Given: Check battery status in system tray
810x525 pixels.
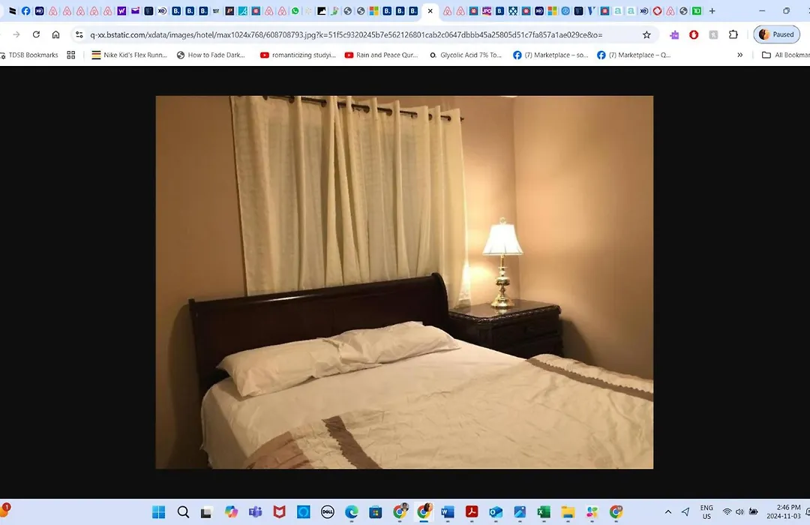Looking at the screenshot, I should click(754, 512).
